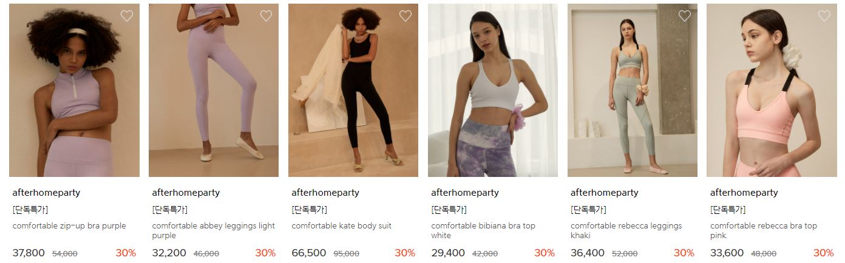Click the 66,500 price of kate body suit

[308, 253]
